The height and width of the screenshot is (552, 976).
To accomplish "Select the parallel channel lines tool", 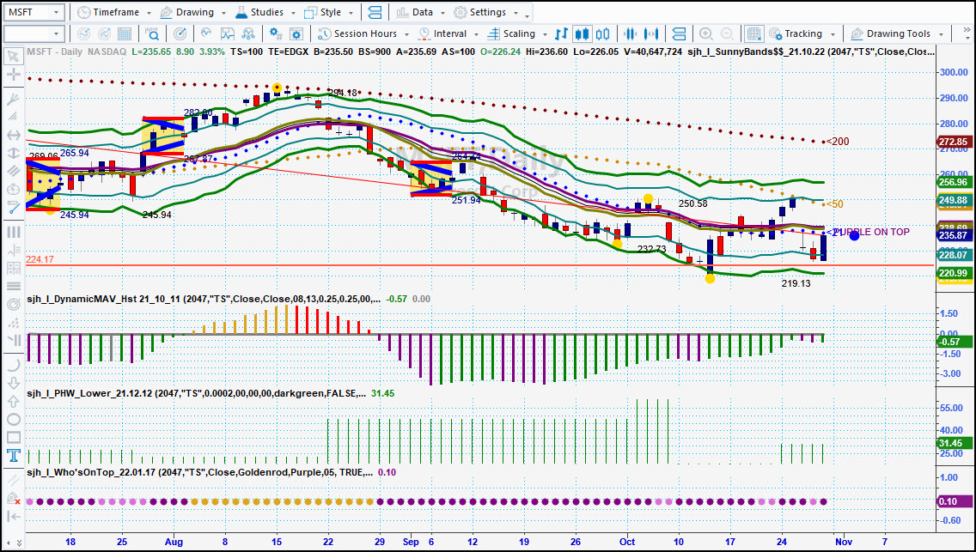I will coord(13,171).
